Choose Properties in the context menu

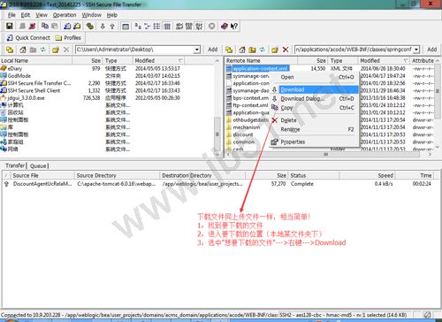click(x=315, y=142)
